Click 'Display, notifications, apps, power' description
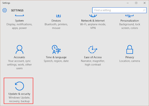 (19, 26)
